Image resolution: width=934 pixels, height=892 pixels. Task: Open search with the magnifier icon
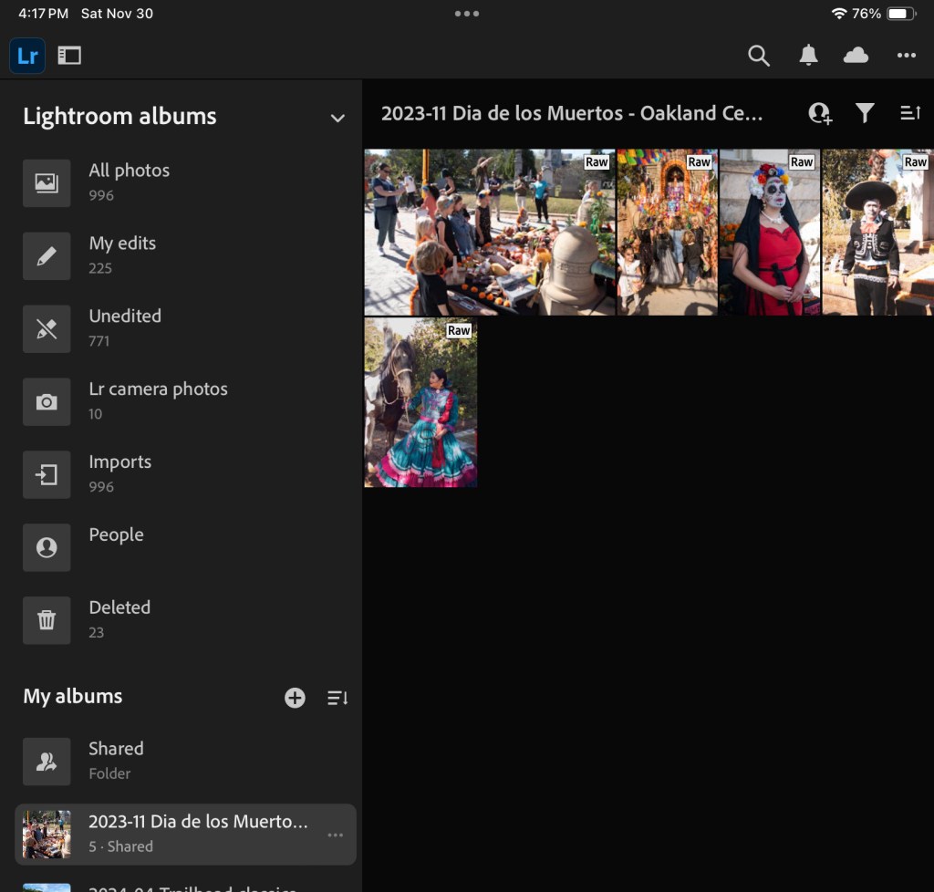[759, 56]
